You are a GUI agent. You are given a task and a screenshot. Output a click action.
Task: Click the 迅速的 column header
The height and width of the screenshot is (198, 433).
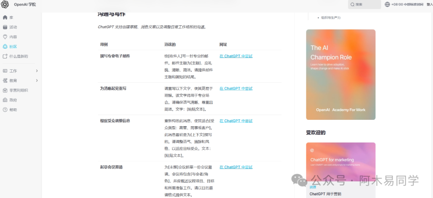coord(170,44)
